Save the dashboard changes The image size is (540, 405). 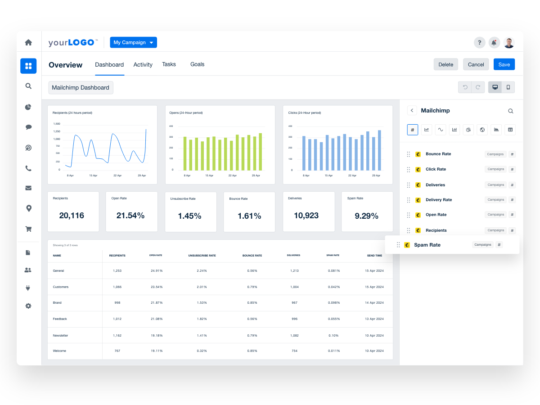coord(504,64)
